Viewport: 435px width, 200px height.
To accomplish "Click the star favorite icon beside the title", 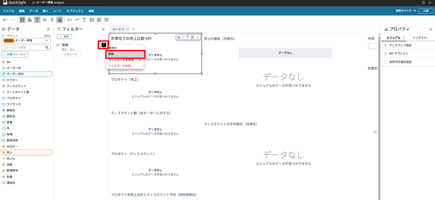I will [33, 2].
